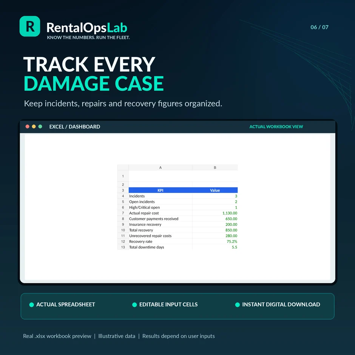Click the 850.00 value cell

coord(215,230)
